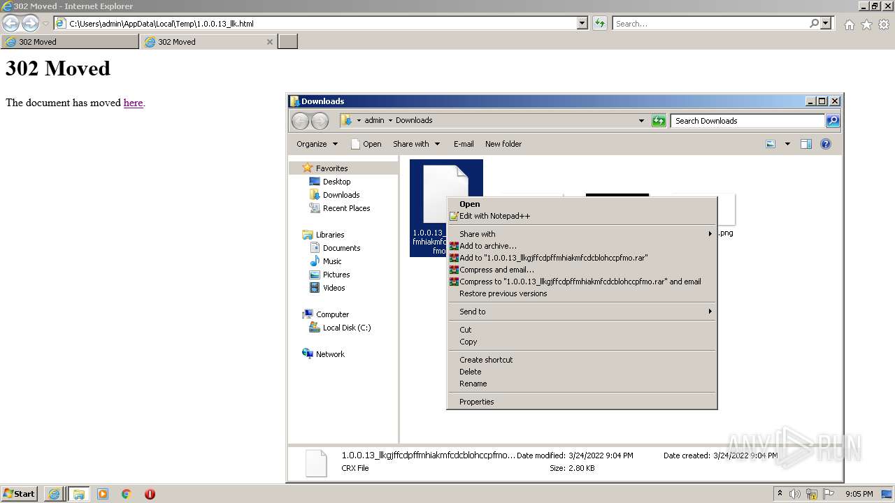This screenshot has height=503, width=895.
Task: Switch to the first 302 Moved tab
Action: point(69,42)
